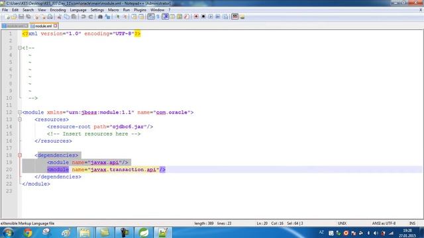Click the Paste toolbar icon
Image resolution: width=424 pixels, height=238 pixels.
coord(74,17)
